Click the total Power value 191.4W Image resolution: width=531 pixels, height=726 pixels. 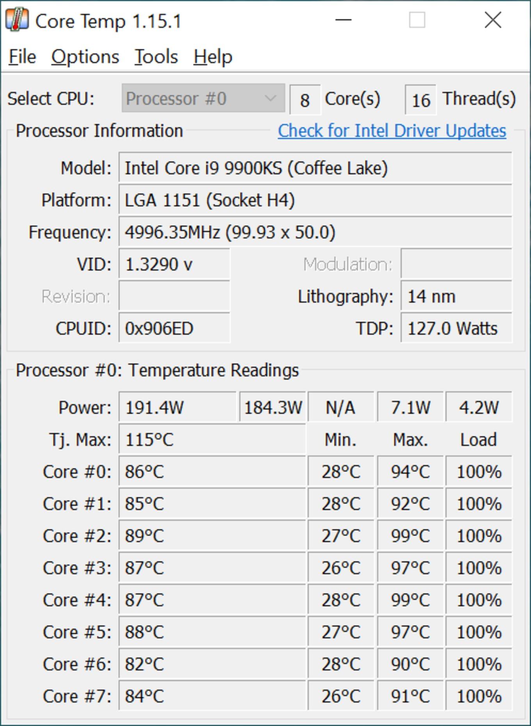coord(178,408)
